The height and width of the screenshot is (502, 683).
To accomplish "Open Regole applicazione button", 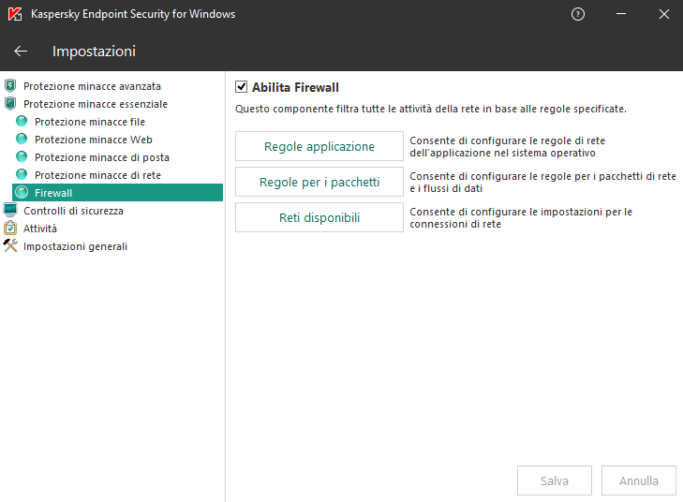I will [x=319, y=146].
